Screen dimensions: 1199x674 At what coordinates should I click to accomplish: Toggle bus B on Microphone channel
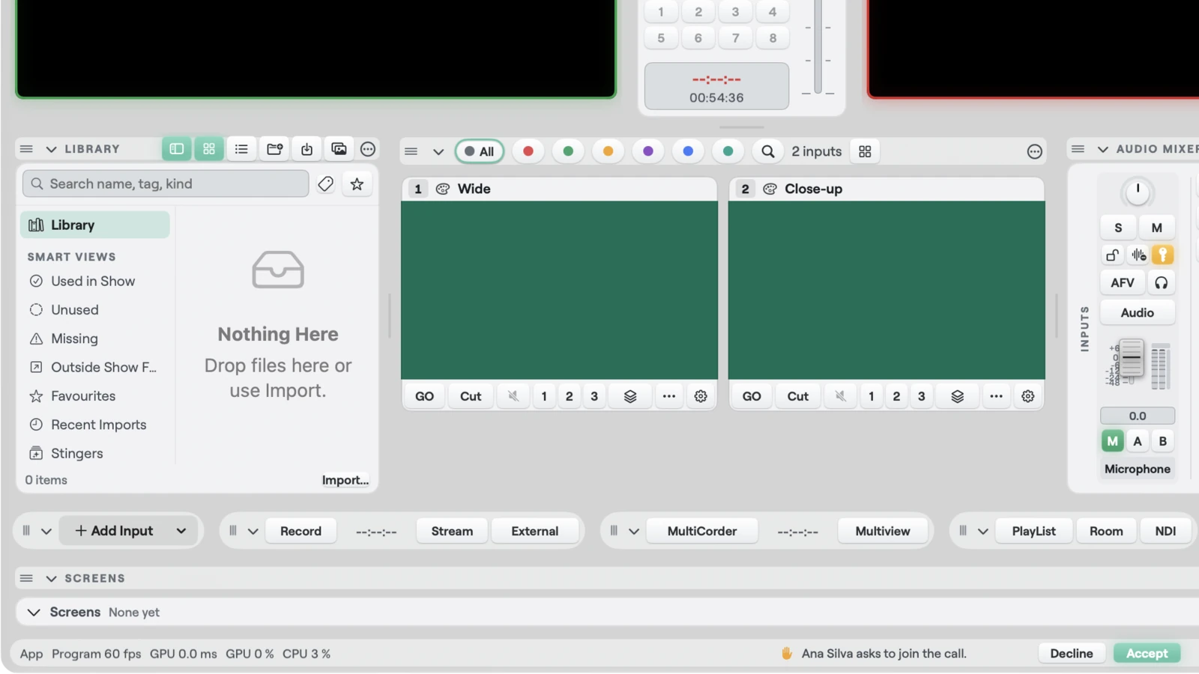(1163, 441)
